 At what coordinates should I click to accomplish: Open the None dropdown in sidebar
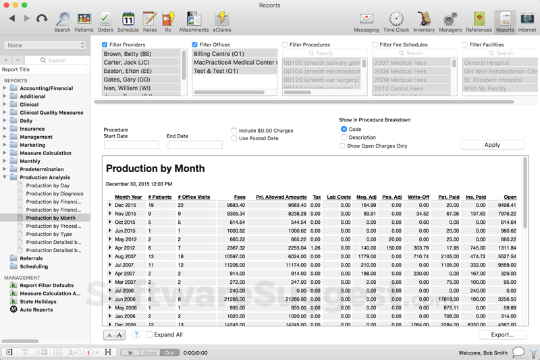pos(45,45)
